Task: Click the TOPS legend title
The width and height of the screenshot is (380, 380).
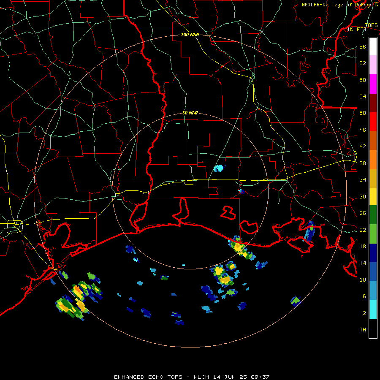Action: (371, 25)
